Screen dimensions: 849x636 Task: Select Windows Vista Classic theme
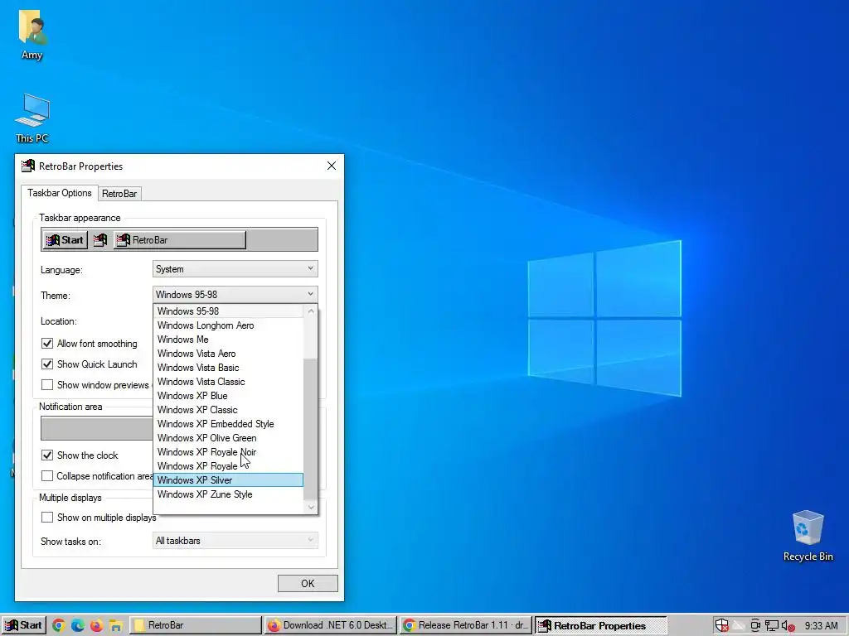pos(229,381)
